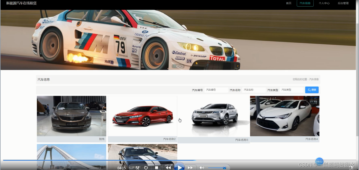Open the 别克 car thumbnail
This screenshot has width=359, height=170.
pos(72,116)
